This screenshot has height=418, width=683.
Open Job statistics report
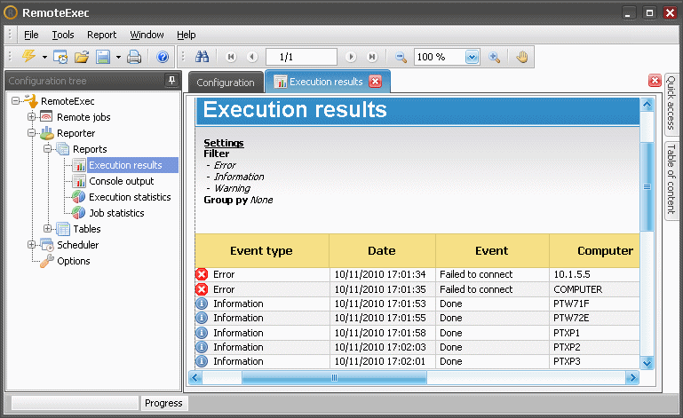pos(116,213)
